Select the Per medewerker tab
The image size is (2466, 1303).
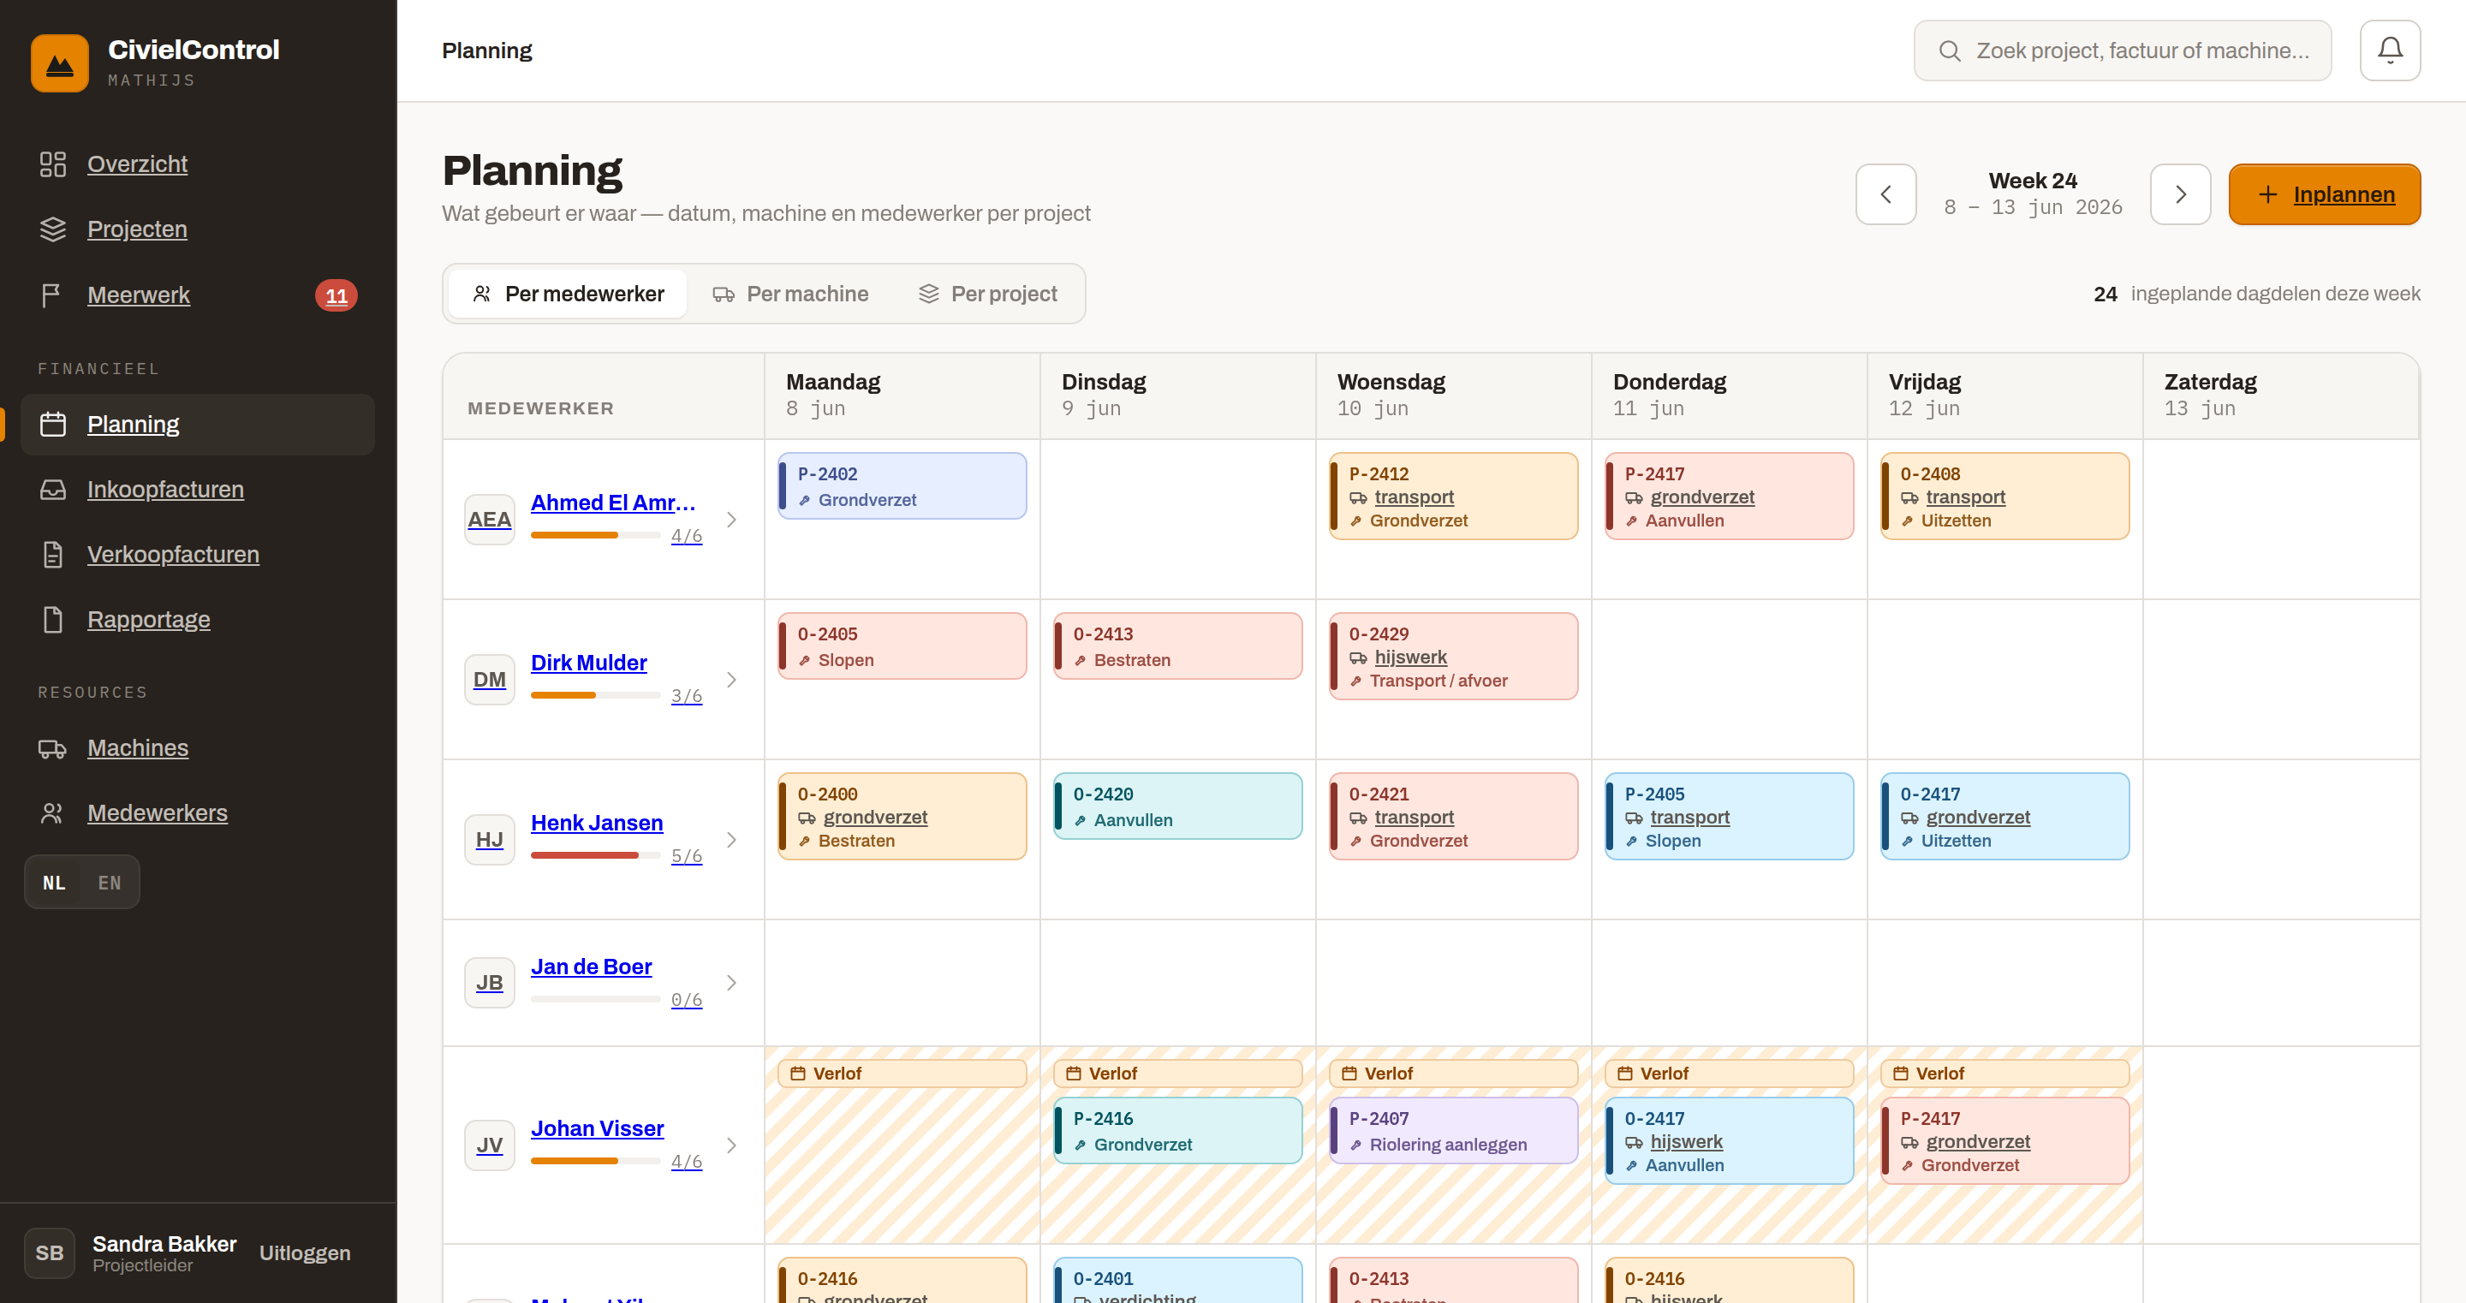tap(568, 294)
